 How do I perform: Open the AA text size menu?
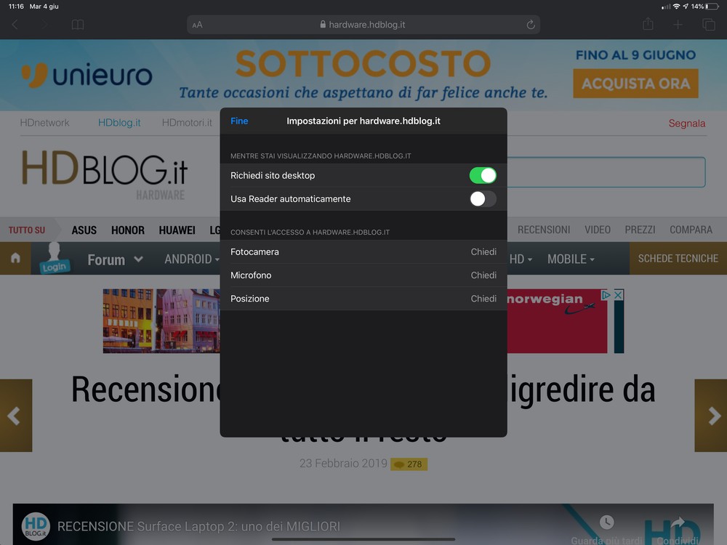tap(198, 25)
